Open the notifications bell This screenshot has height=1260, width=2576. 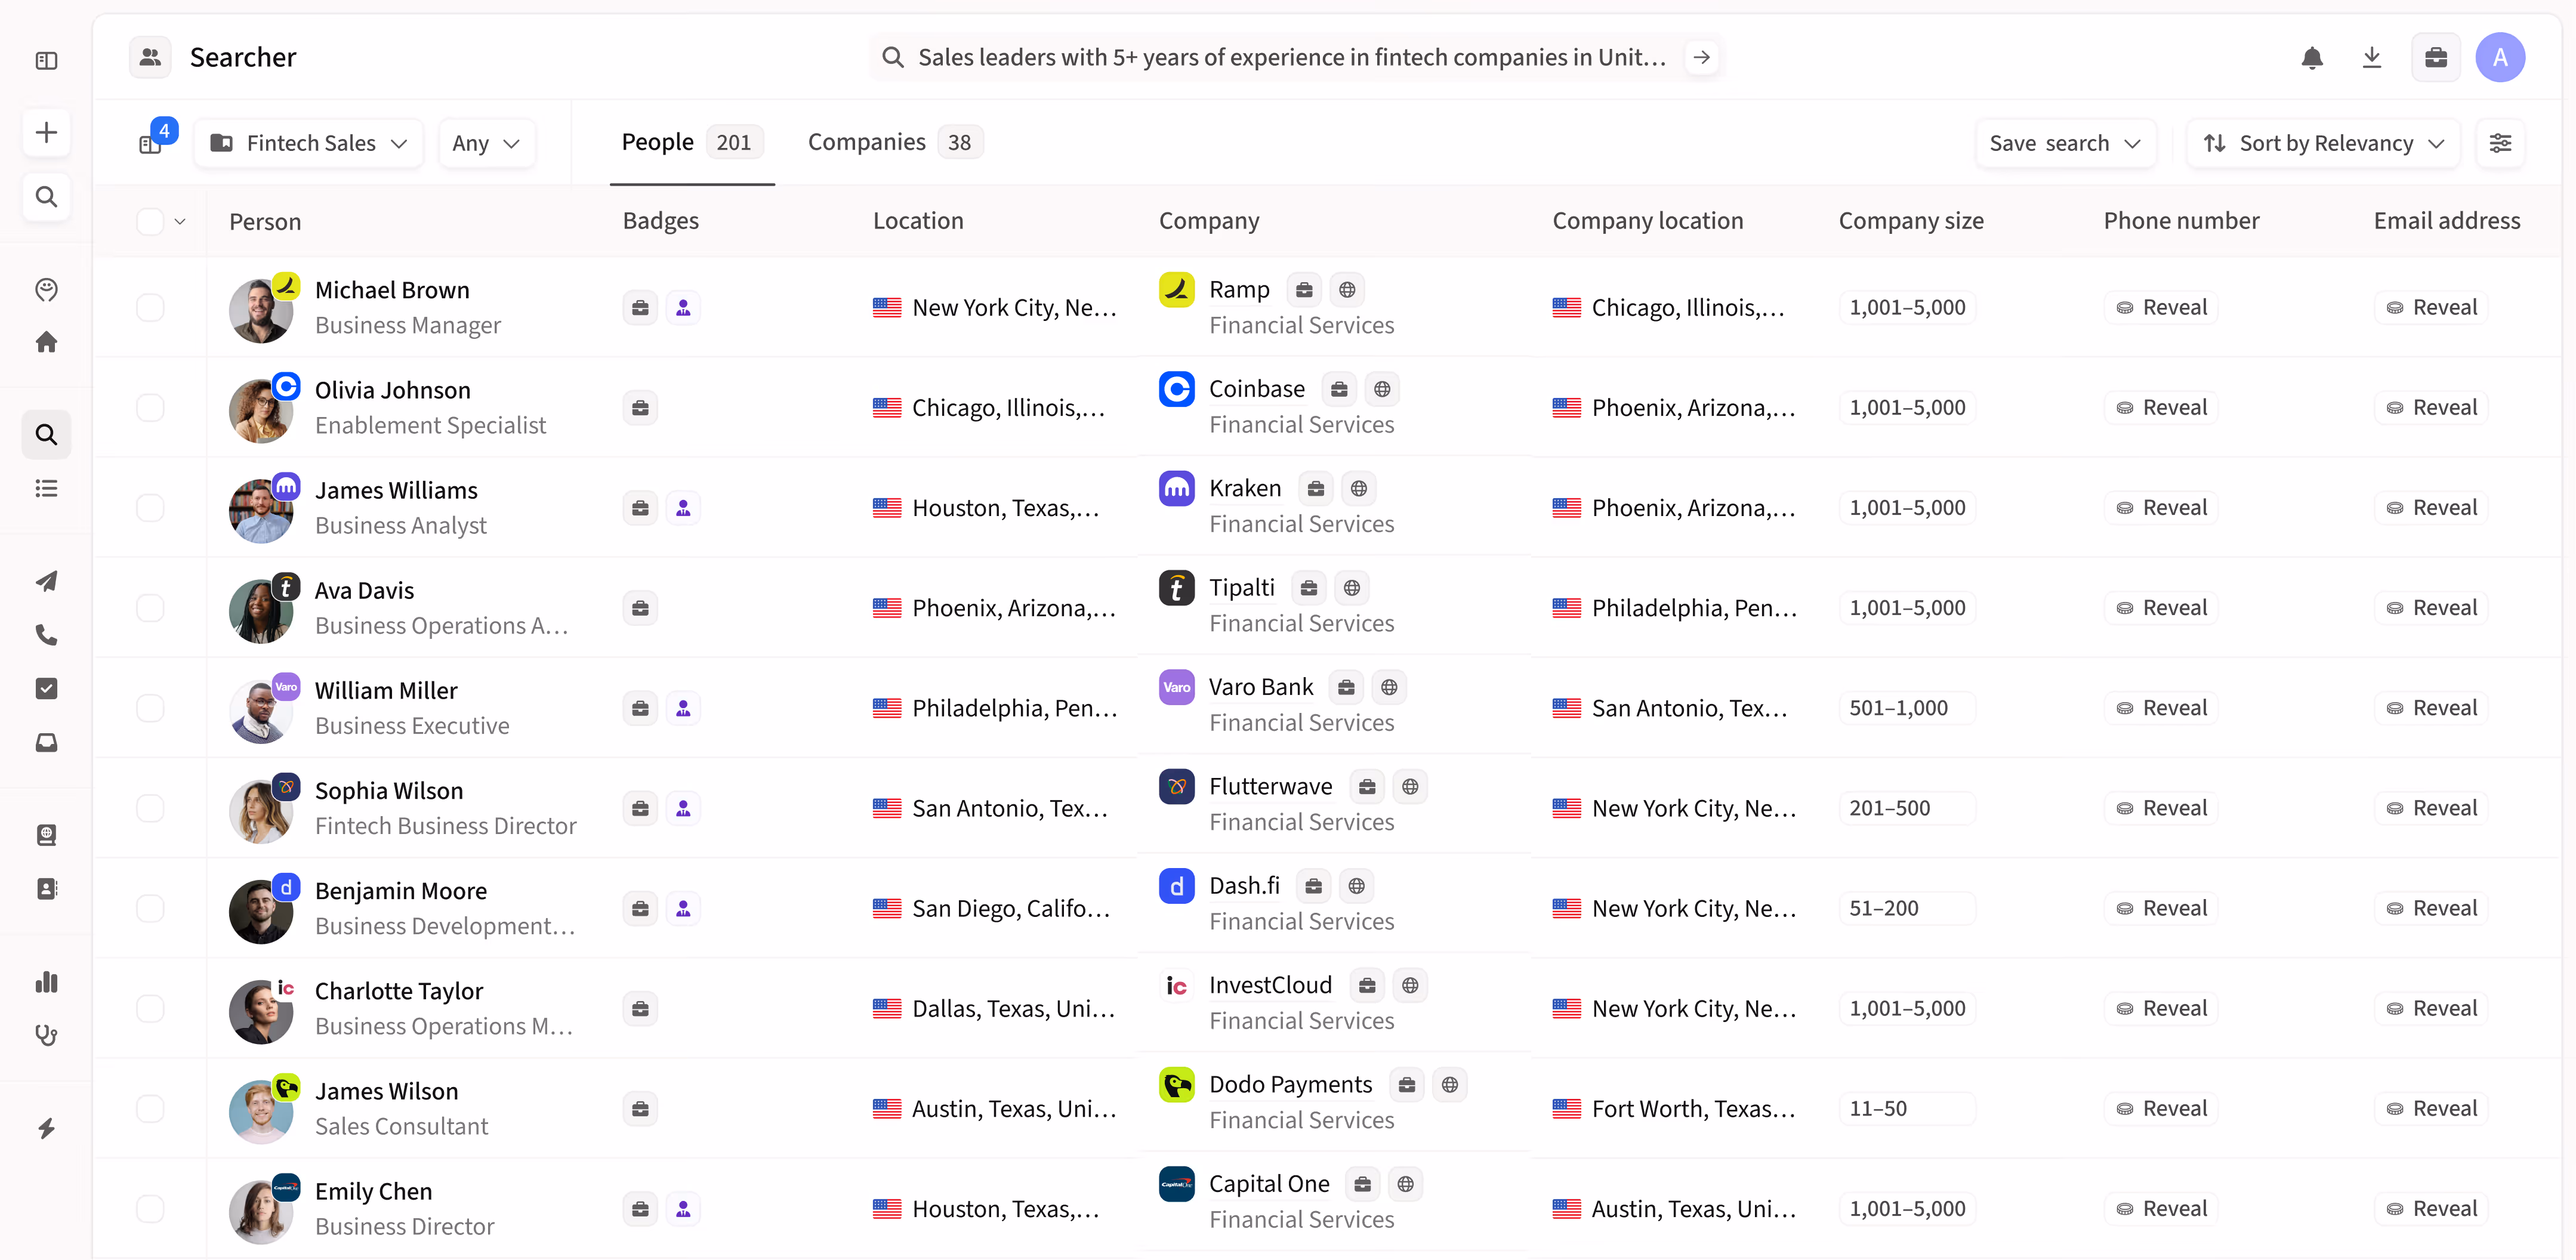tap(2311, 58)
